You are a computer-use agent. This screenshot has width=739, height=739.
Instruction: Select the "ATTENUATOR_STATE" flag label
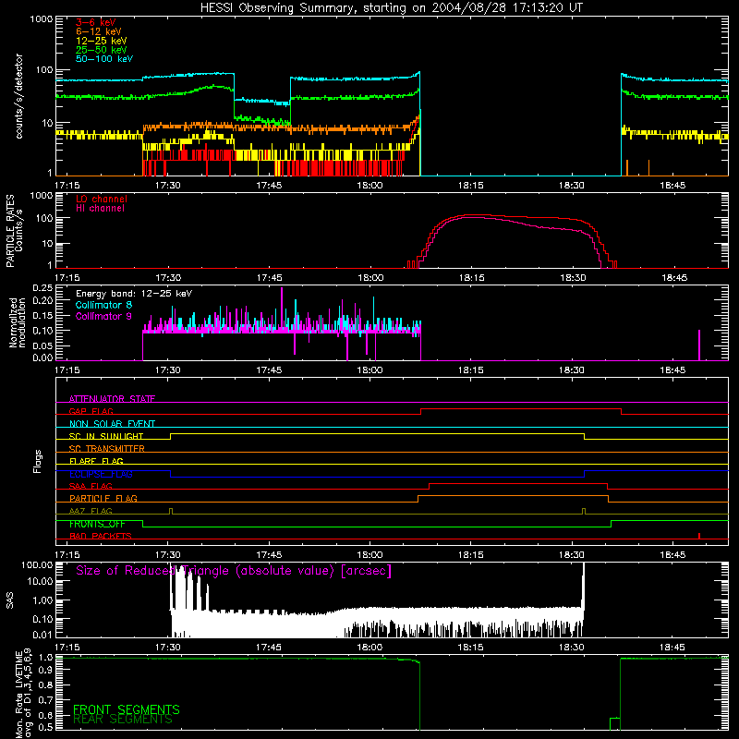click(112, 399)
